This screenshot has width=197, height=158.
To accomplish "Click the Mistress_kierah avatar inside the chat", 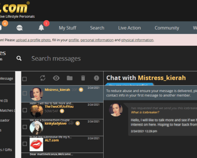I will [116, 110].
